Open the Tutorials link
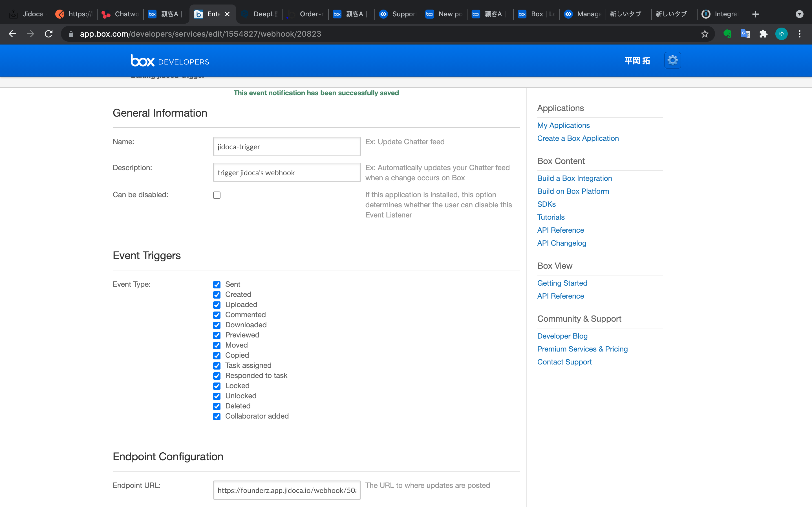Viewport: 812px width, 507px height. [551, 217]
